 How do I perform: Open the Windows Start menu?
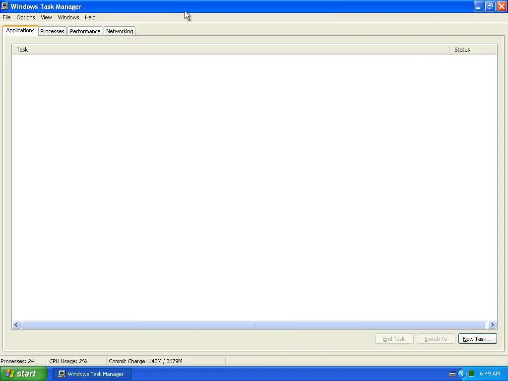(24, 374)
